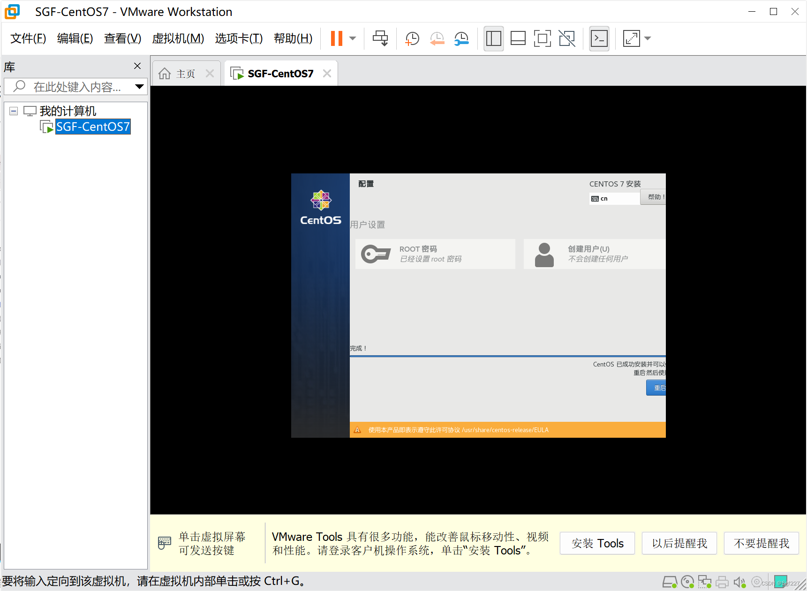Click the CENTOS 7 安装 title text
This screenshot has width=807, height=591.
(x=615, y=184)
